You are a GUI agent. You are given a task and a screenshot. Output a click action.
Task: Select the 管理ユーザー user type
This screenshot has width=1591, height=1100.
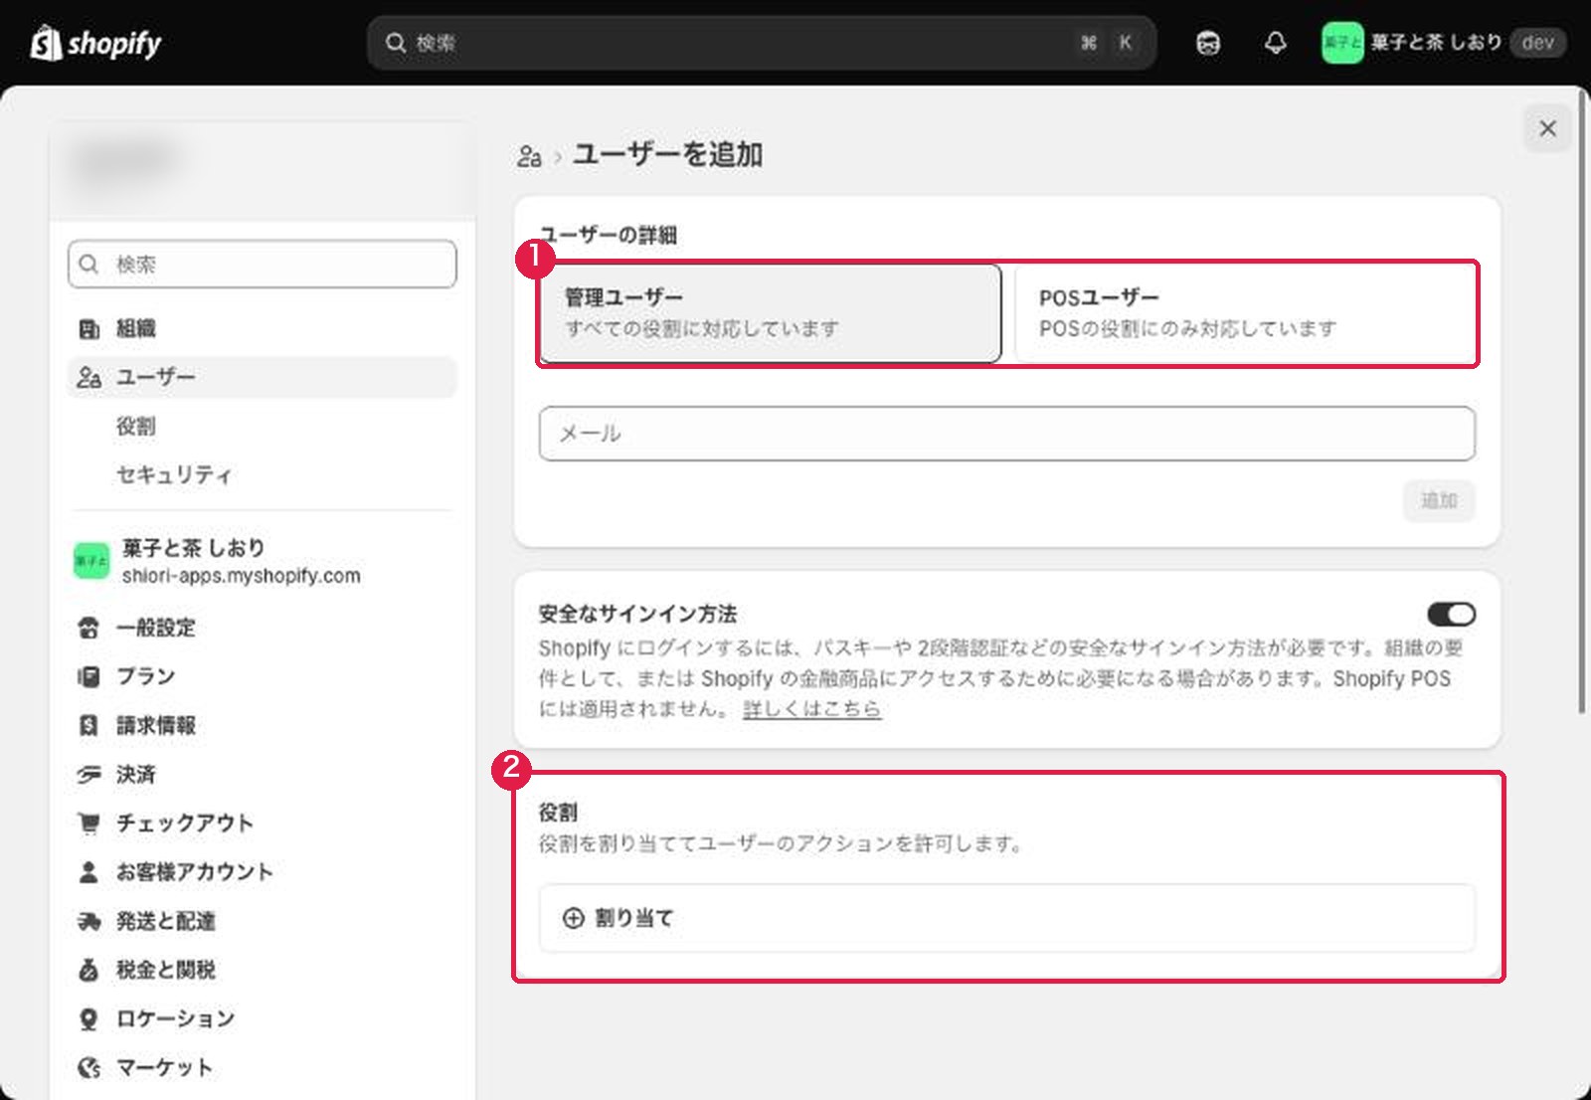(x=771, y=313)
